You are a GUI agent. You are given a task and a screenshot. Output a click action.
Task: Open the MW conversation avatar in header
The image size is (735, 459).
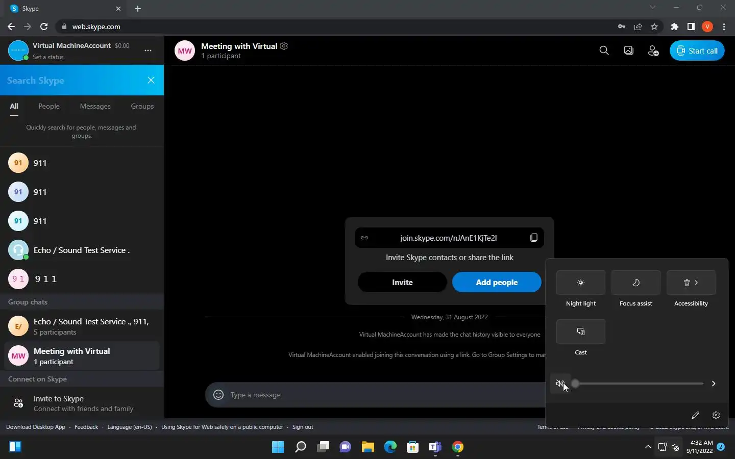click(185, 50)
